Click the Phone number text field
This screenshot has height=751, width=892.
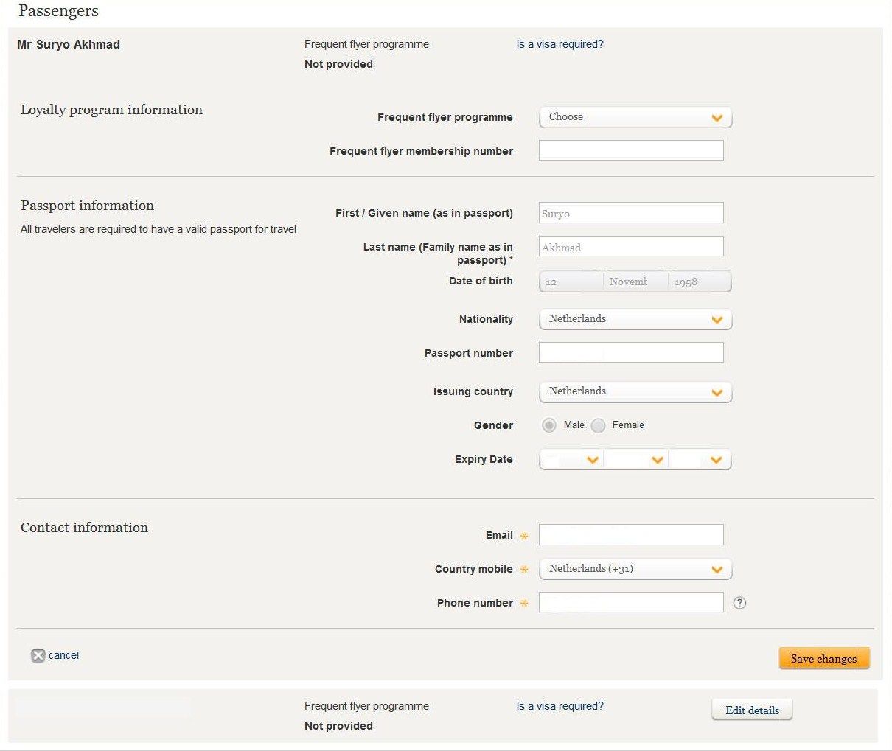pyautogui.click(x=631, y=602)
